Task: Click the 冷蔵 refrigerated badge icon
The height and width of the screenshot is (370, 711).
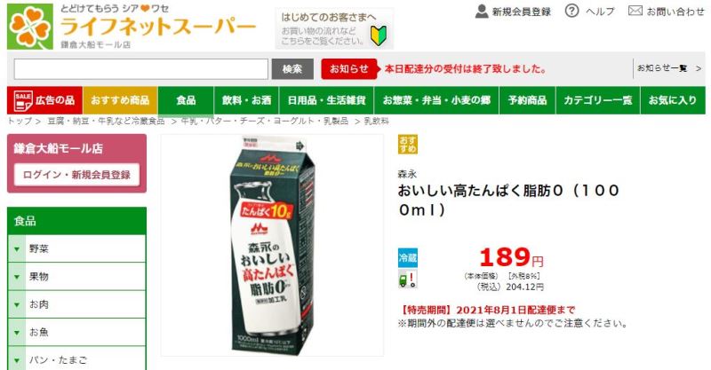Action: [408, 257]
